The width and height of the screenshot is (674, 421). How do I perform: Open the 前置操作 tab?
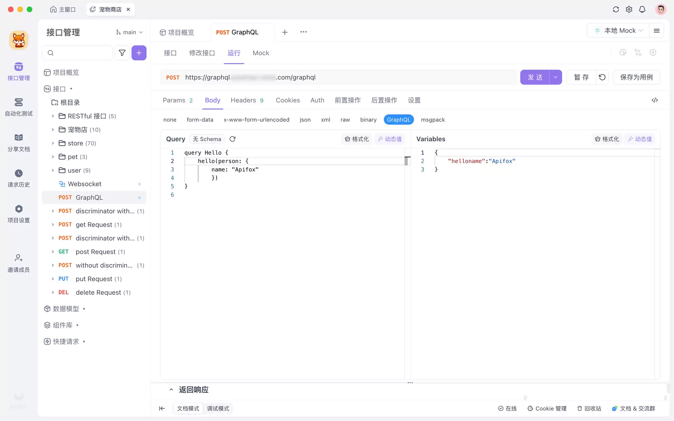pyautogui.click(x=347, y=100)
